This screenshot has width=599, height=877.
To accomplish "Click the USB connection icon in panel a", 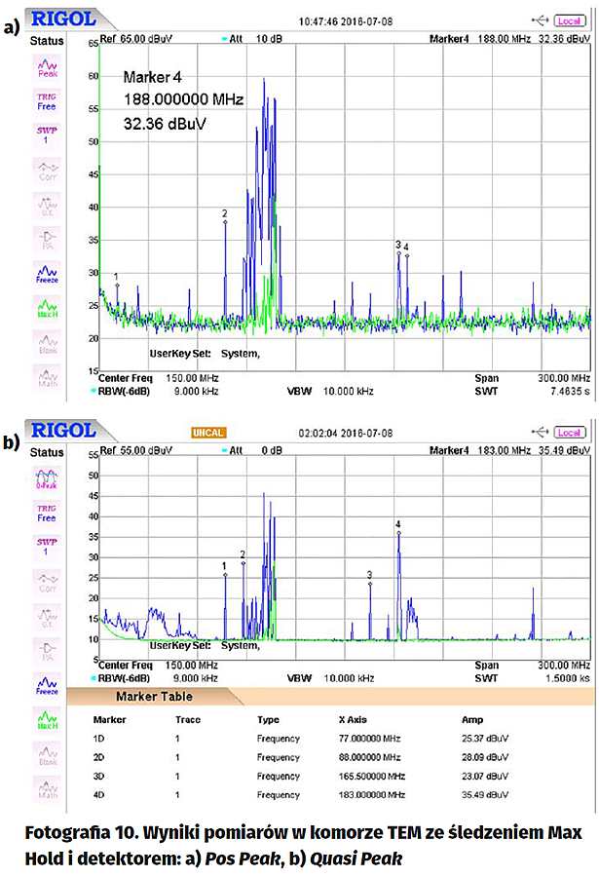I will click(x=542, y=20).
